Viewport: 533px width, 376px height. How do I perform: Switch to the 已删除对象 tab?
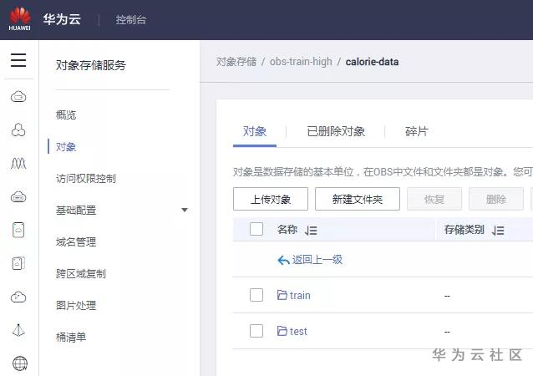pyautogui.click(x=336, y=131)
